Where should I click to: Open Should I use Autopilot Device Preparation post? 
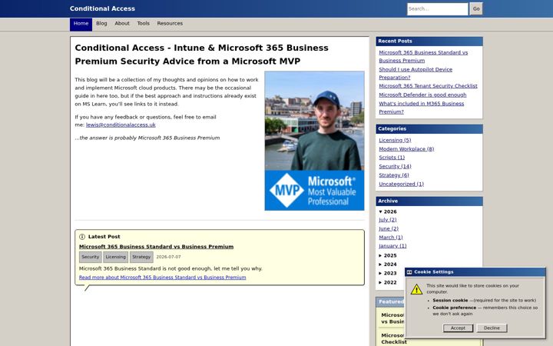pyautogui.click(x=416, y=74)
